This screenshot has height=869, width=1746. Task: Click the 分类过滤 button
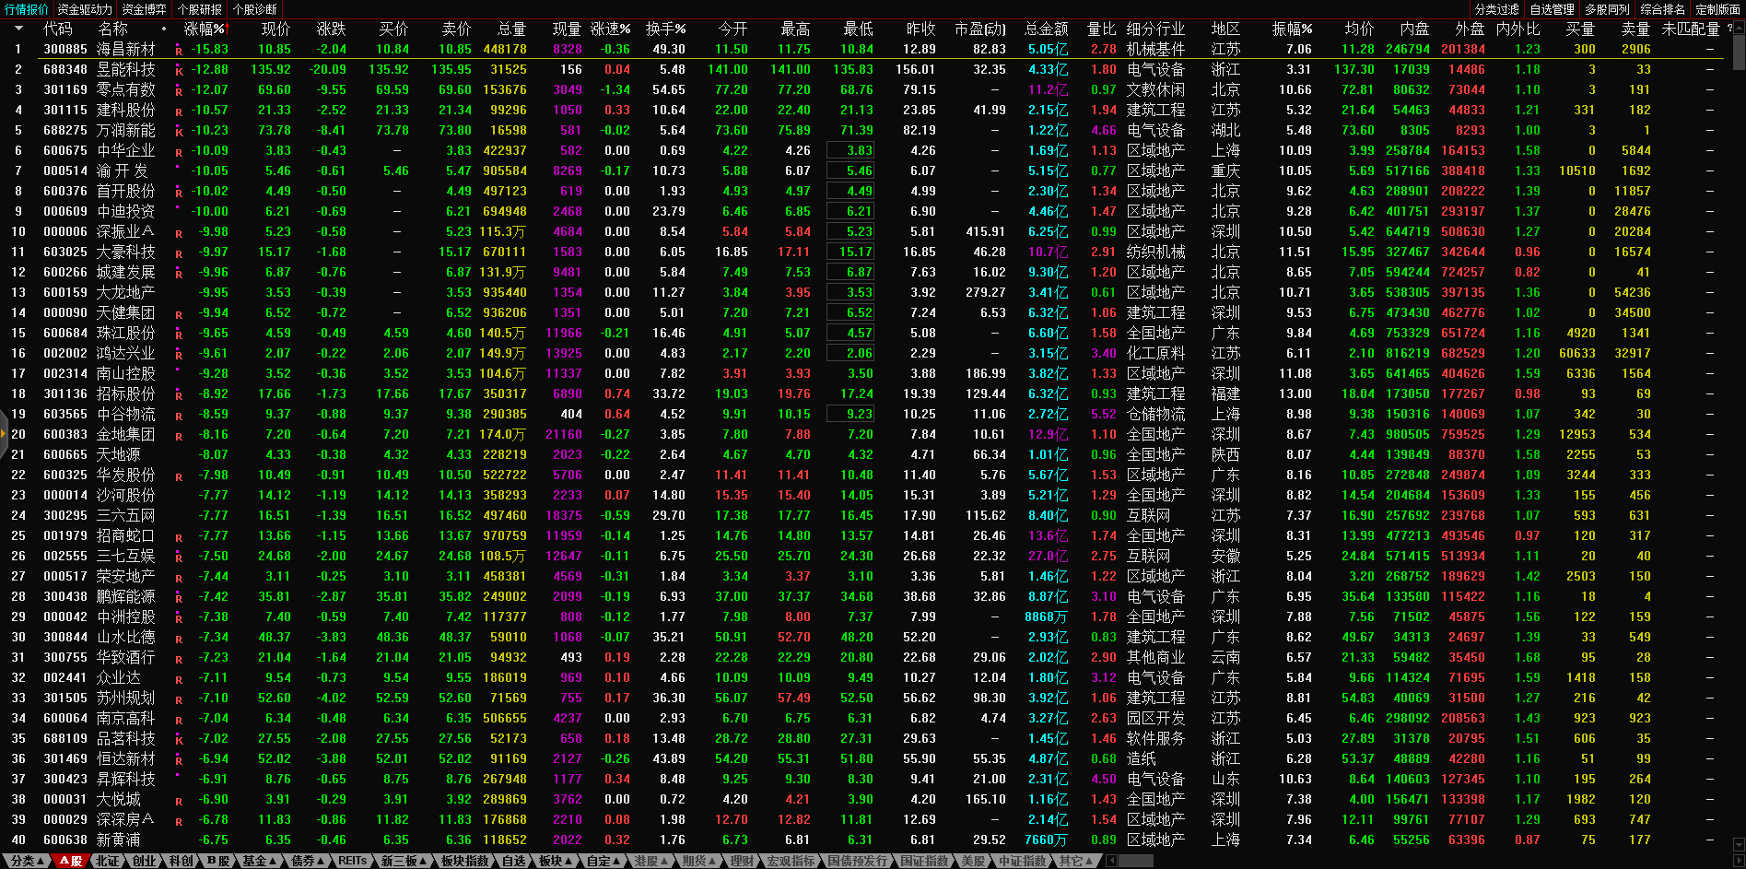tap(1496, 9)
